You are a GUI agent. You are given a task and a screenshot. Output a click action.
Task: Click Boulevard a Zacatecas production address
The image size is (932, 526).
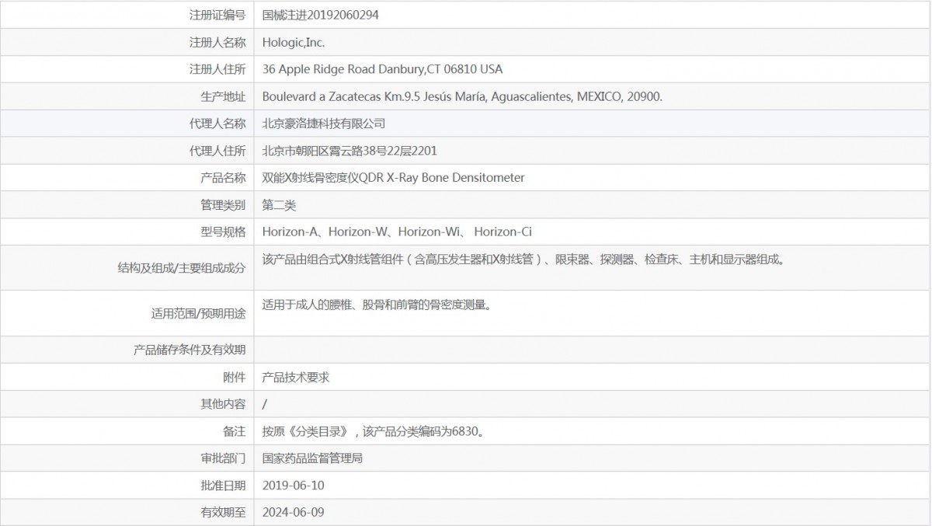(x=462, y=96)
